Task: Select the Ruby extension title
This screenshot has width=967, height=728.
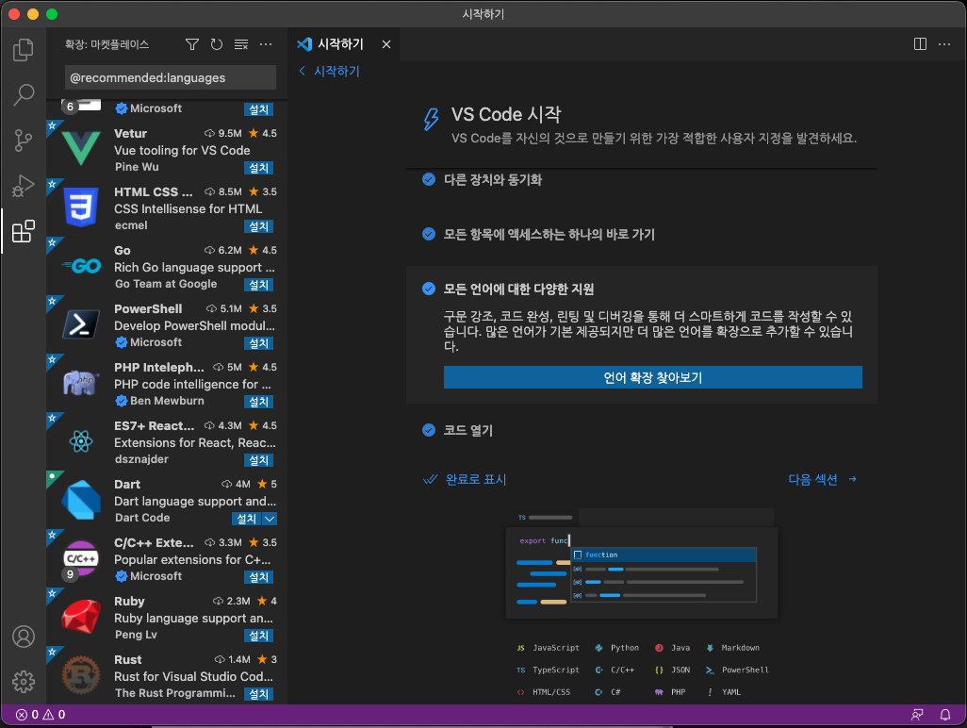Action: pyautogui.click(x=129, y=602)
